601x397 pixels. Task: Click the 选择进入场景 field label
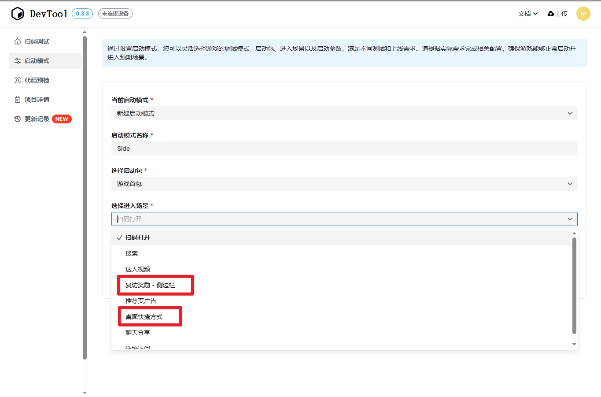coord(130,206)
